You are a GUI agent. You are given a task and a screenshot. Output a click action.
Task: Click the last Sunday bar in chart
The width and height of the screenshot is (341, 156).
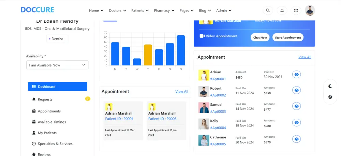(x=181, y=50)
